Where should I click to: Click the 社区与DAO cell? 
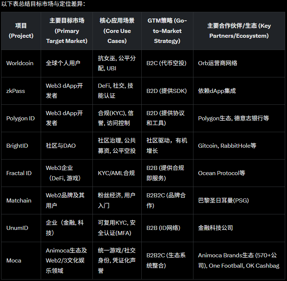coord(67,146)
